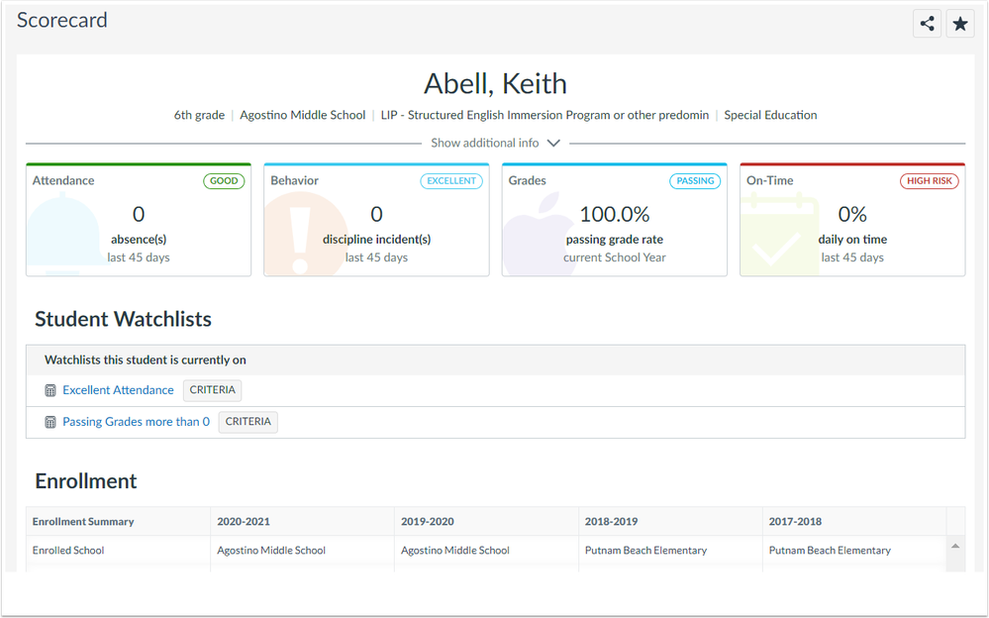Click the Enrollment heading

pyautogui.click(x=86, y=481)
